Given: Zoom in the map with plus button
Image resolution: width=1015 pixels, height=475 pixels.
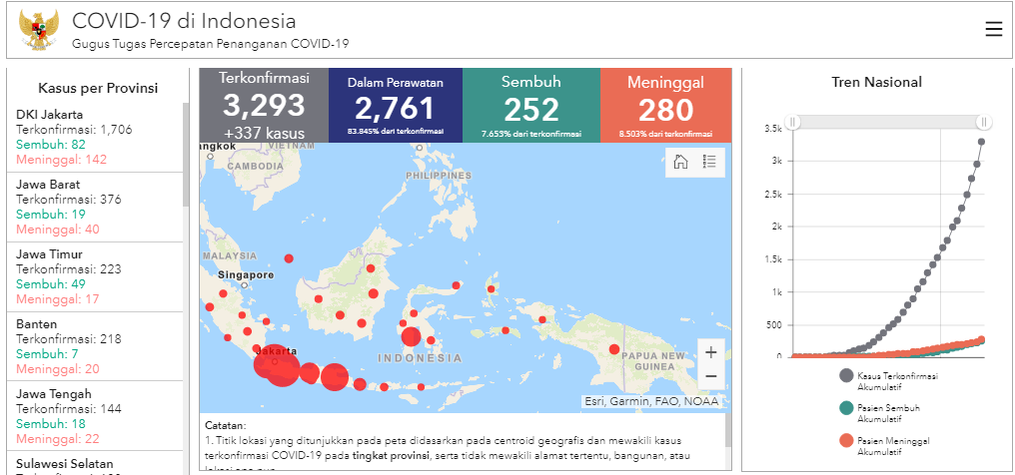Looking at the screenshot, I should point(710,352).
